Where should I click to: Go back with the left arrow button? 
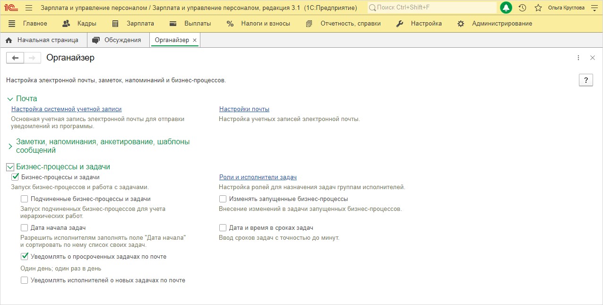[x=15, y=58]
